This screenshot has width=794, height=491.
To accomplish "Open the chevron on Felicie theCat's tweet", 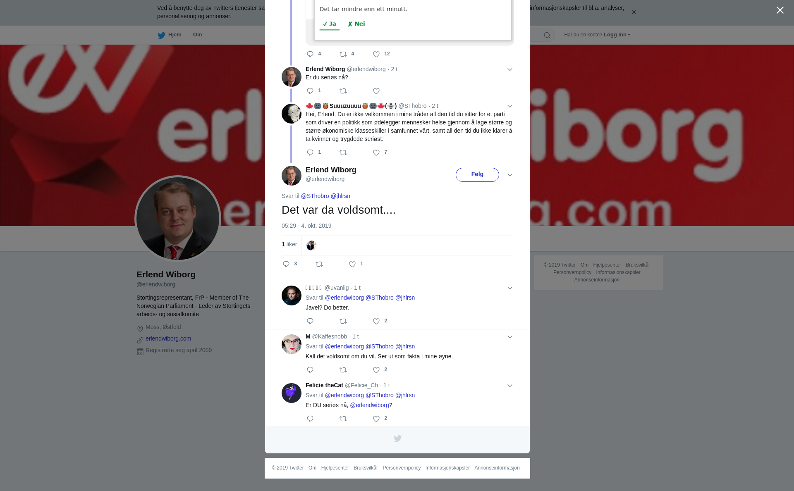I will [510, 386].
